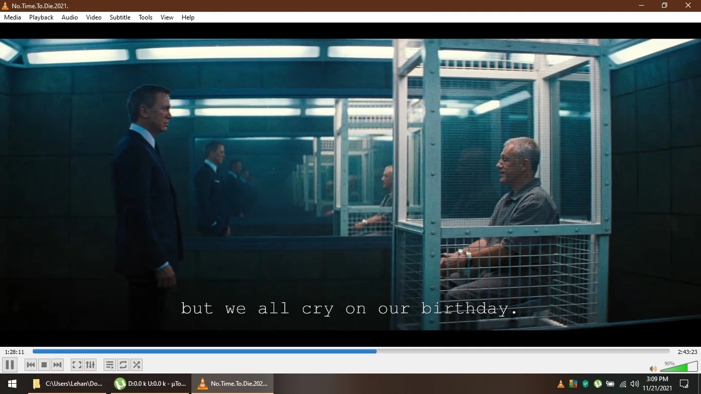Image resolution: width=701 pixels, height=394 pixels.
Task: Switch to the µTorrent taskbar window
Action: pyautogui.click(x=150, y=384)
